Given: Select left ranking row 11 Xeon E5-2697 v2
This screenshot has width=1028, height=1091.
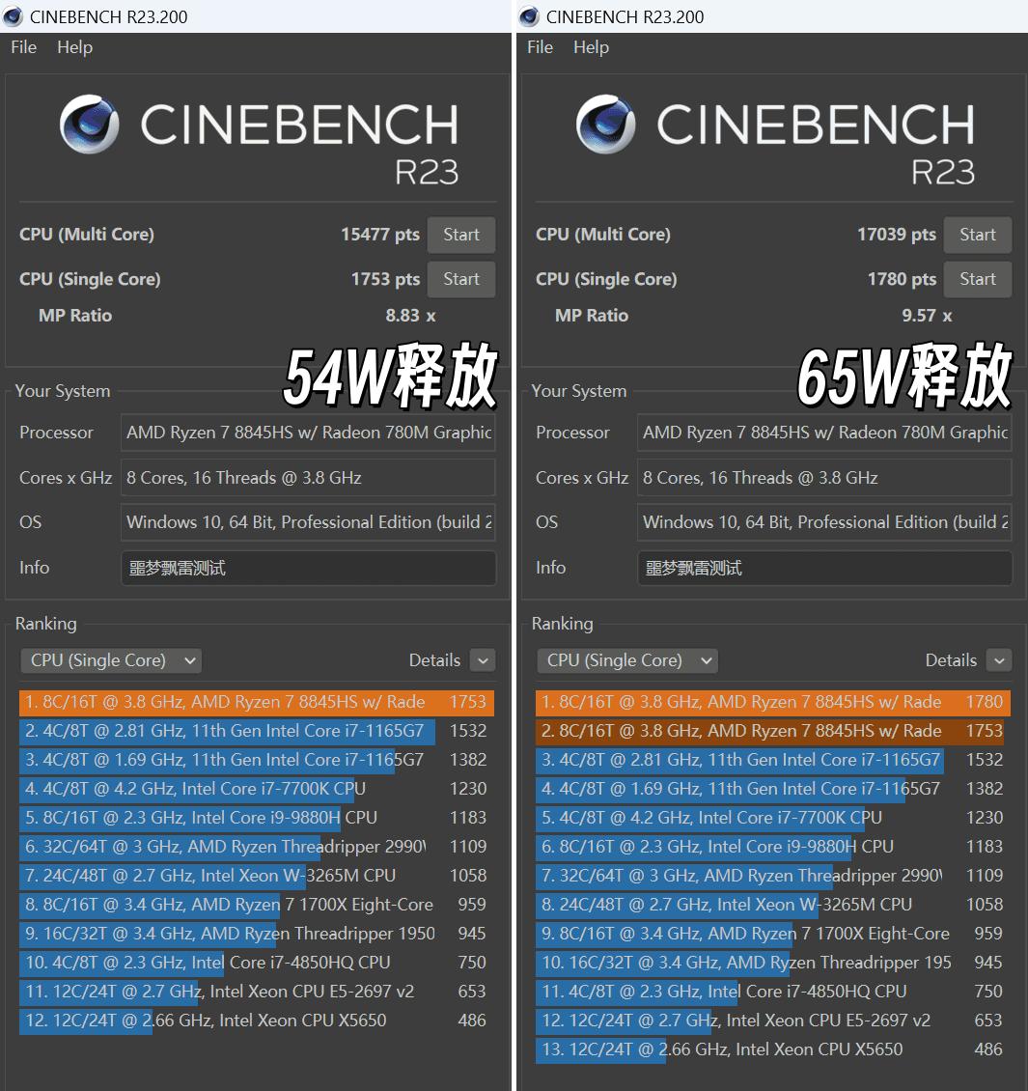Looking at the screenshot, I should [257, 992].
